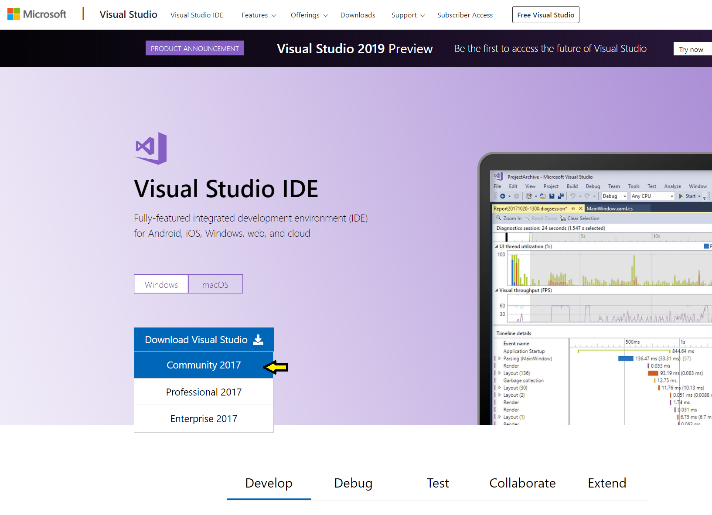Expand the Offerings dropdown menu
This screenshot has width=712, height=515.
[309, 15]
